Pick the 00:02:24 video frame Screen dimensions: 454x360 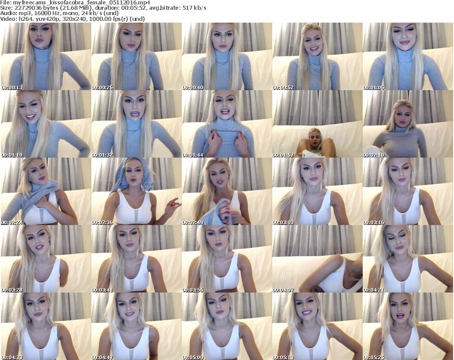pyautogui.click(x=46, y=191)
